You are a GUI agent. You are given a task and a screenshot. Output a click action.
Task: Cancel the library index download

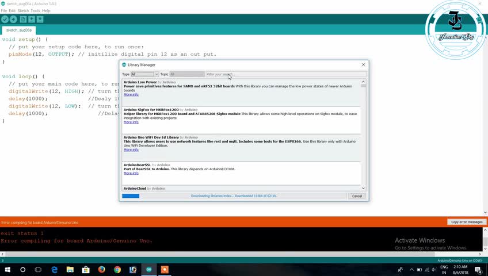357,196
